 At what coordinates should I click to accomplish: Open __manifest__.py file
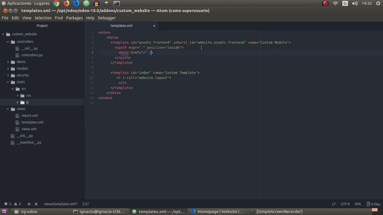[29, 142]
